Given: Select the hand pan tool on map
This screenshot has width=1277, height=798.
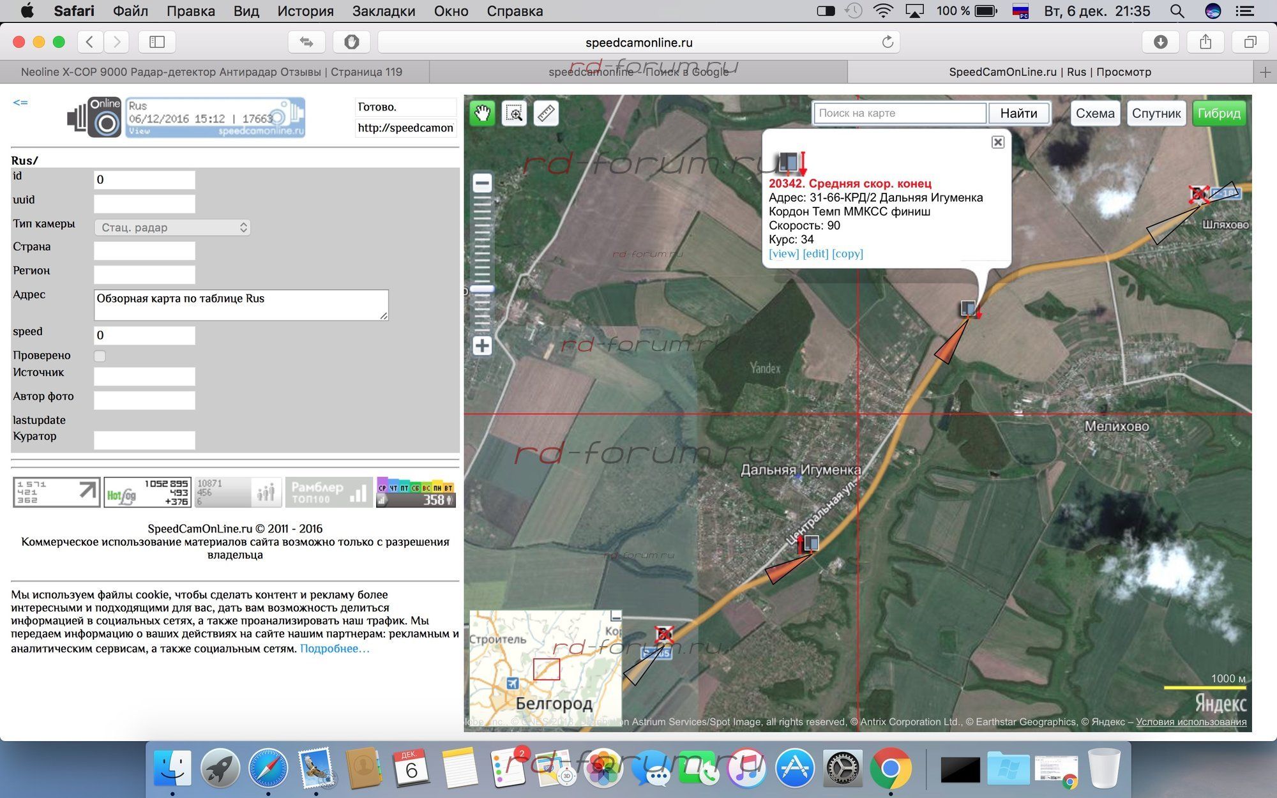Looking at the screenshot, I should [x=482, y=114].
